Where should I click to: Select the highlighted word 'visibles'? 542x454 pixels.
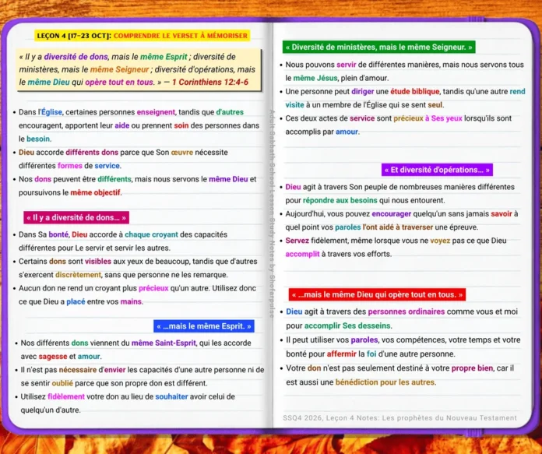coord(98,262)
